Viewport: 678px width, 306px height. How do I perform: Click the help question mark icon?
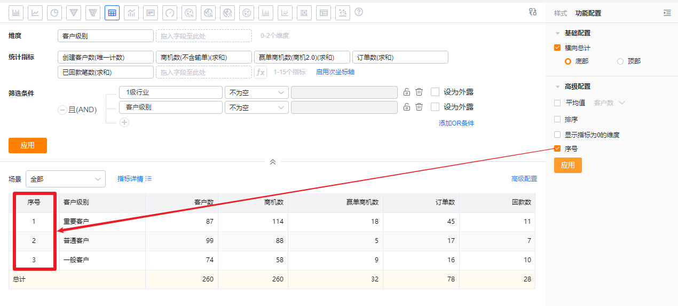(x=359, y=12)
